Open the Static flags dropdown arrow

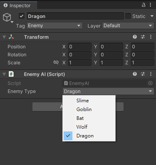pos(152,16)
